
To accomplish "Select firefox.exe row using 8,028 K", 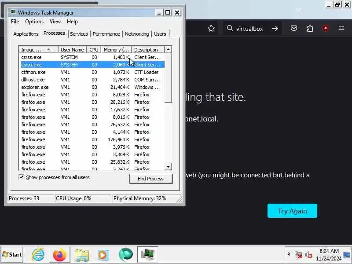I will click(x=92, y=95).
